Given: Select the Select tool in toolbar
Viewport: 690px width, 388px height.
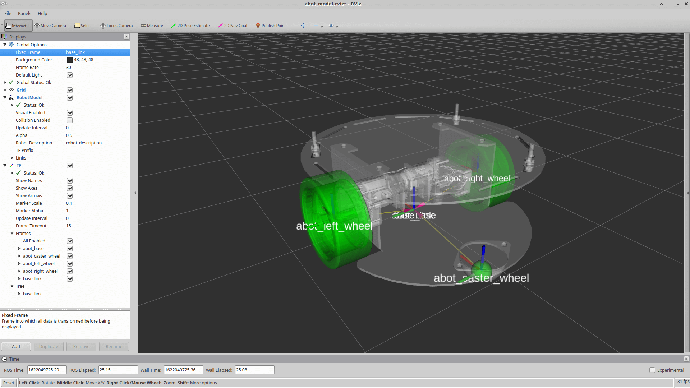Looking at the screenshot, I should point(83,25).
